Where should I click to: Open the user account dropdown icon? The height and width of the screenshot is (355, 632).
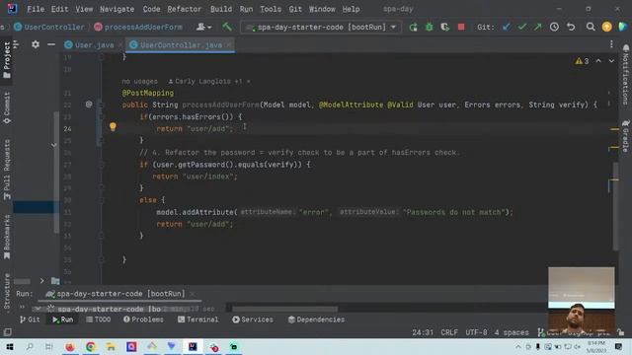coord(204,27)
